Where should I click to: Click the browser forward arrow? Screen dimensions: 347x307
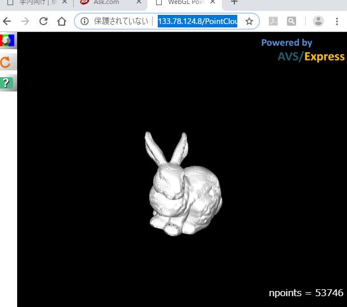25,21
